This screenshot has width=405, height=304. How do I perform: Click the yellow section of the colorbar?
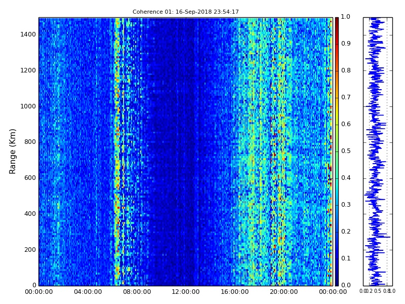[x=337, y=111]
